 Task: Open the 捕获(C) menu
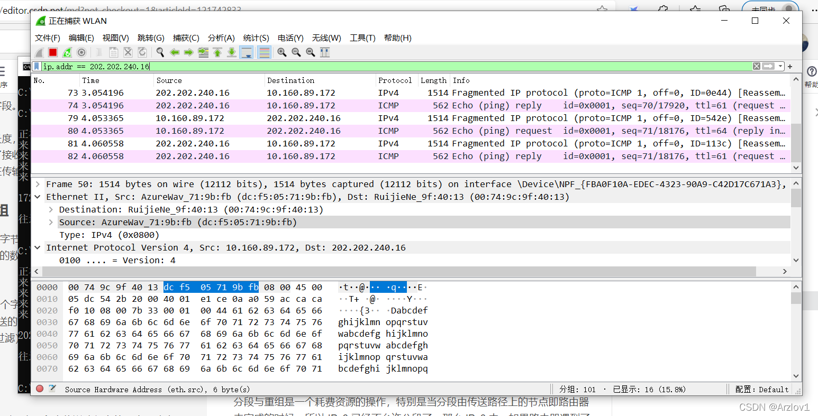pos(186,38)
